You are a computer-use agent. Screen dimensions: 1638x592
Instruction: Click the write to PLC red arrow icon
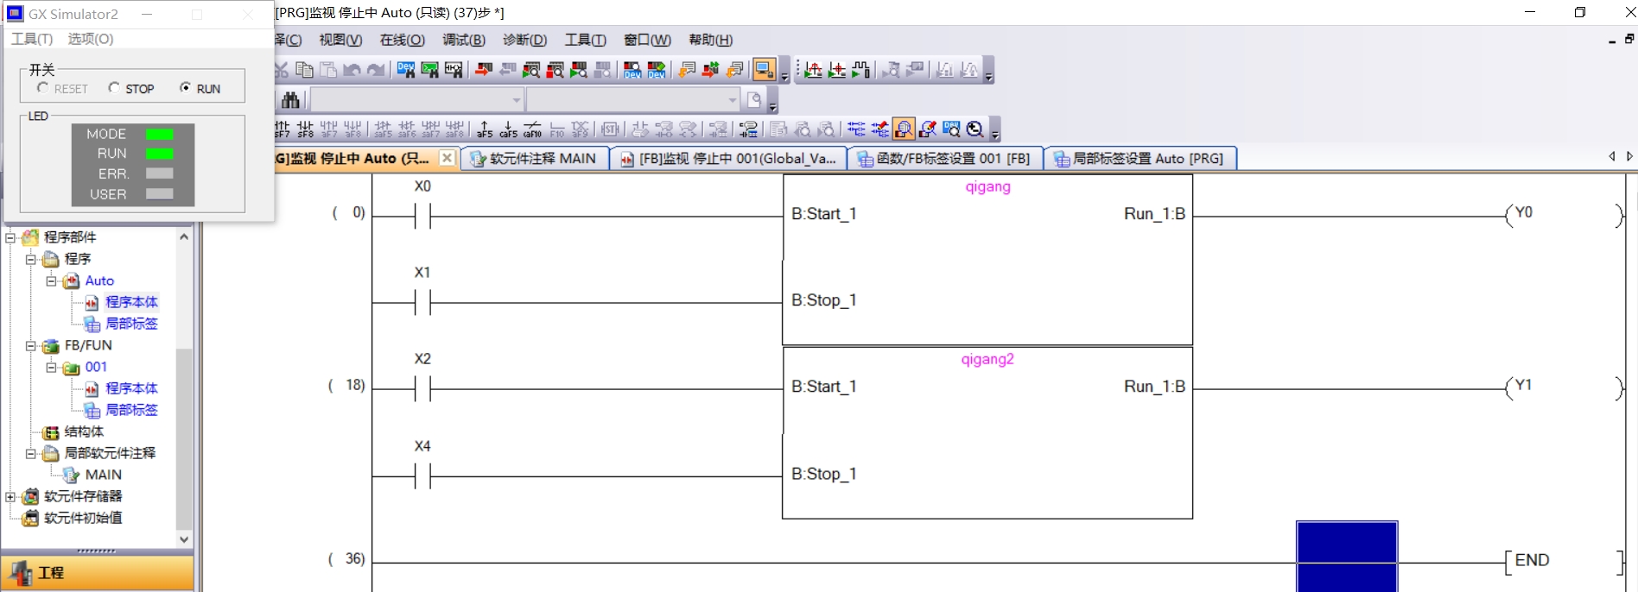coord(484,70)
